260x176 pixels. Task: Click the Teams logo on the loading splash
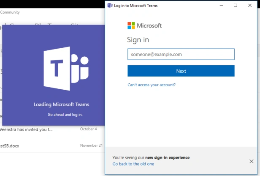click(66, 69)
